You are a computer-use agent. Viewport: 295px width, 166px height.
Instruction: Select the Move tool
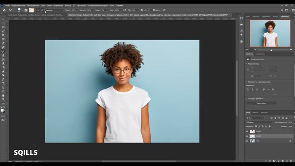pyautogui.click(x=3, y=19)
